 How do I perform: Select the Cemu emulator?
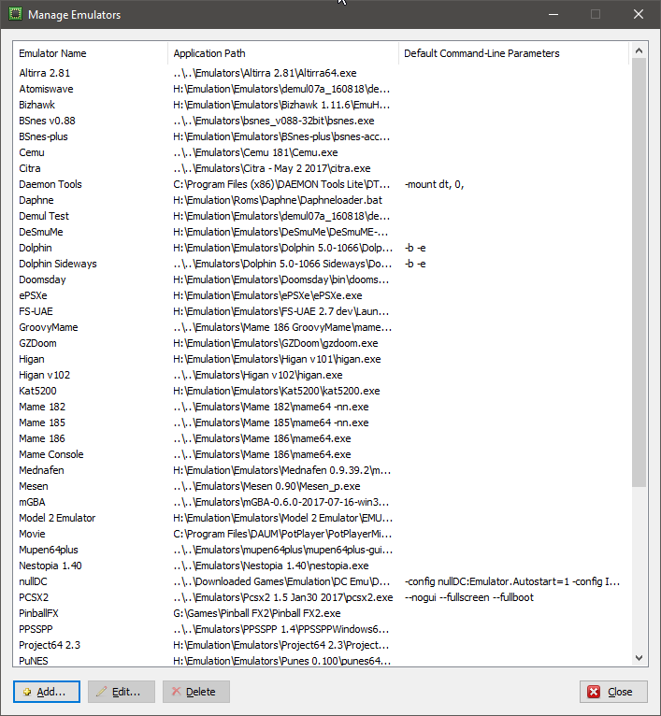click(322, 152)
